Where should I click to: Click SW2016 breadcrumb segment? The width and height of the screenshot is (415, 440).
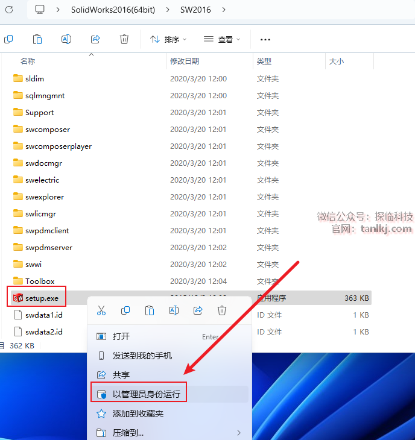click(x=195, y=10)
